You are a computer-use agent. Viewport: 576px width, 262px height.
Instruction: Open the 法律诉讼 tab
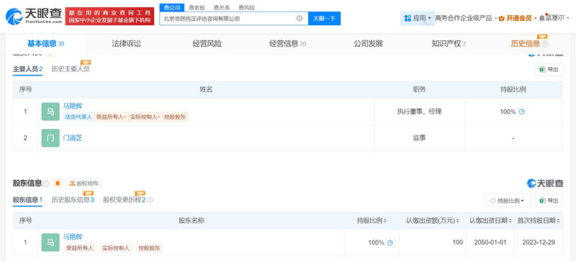[x=127, y=44]
